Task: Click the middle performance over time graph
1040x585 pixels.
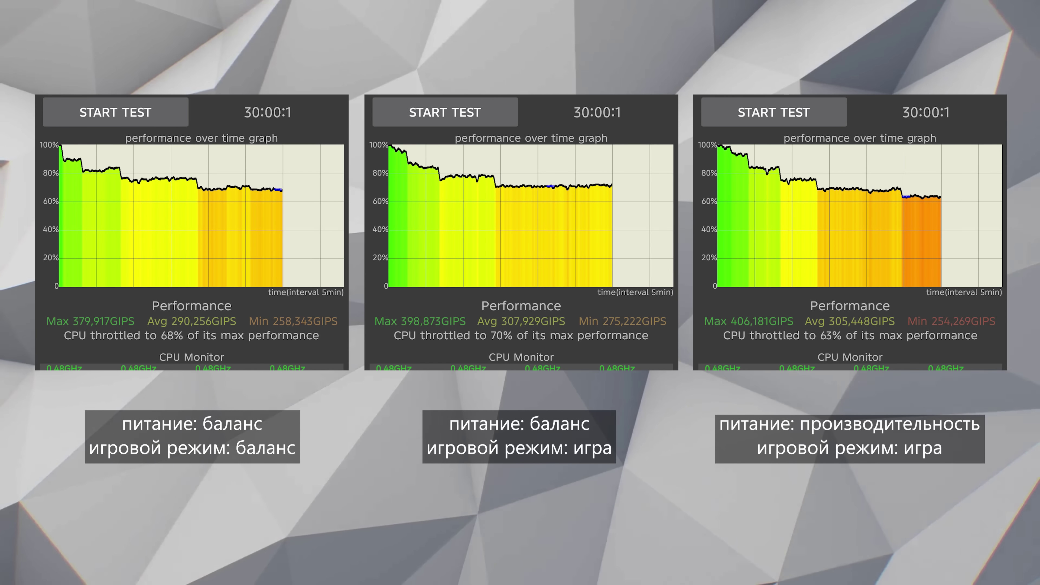Action: point(531,216)
